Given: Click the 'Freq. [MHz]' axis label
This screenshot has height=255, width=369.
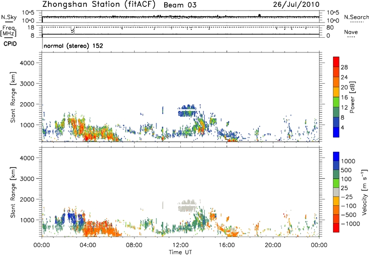Looking at the screenshot, I should coord(8,31).
